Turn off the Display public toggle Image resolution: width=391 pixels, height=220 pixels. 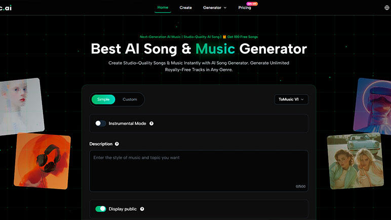click(x=100, y=209)
